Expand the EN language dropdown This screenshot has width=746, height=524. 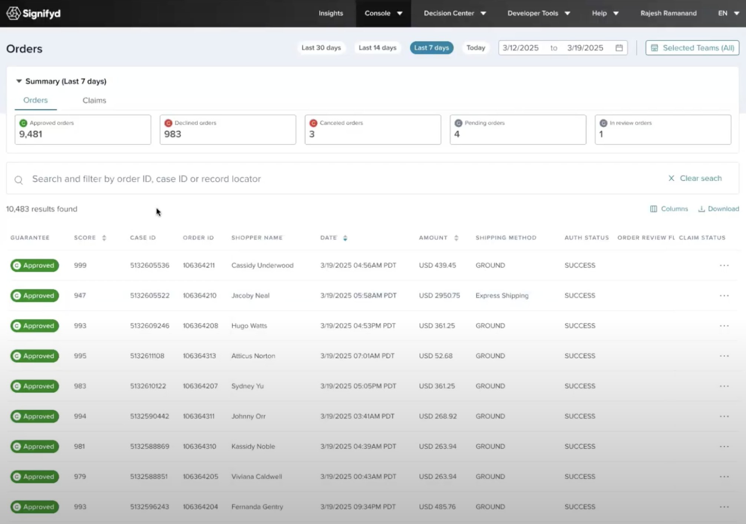pos(729,13)
